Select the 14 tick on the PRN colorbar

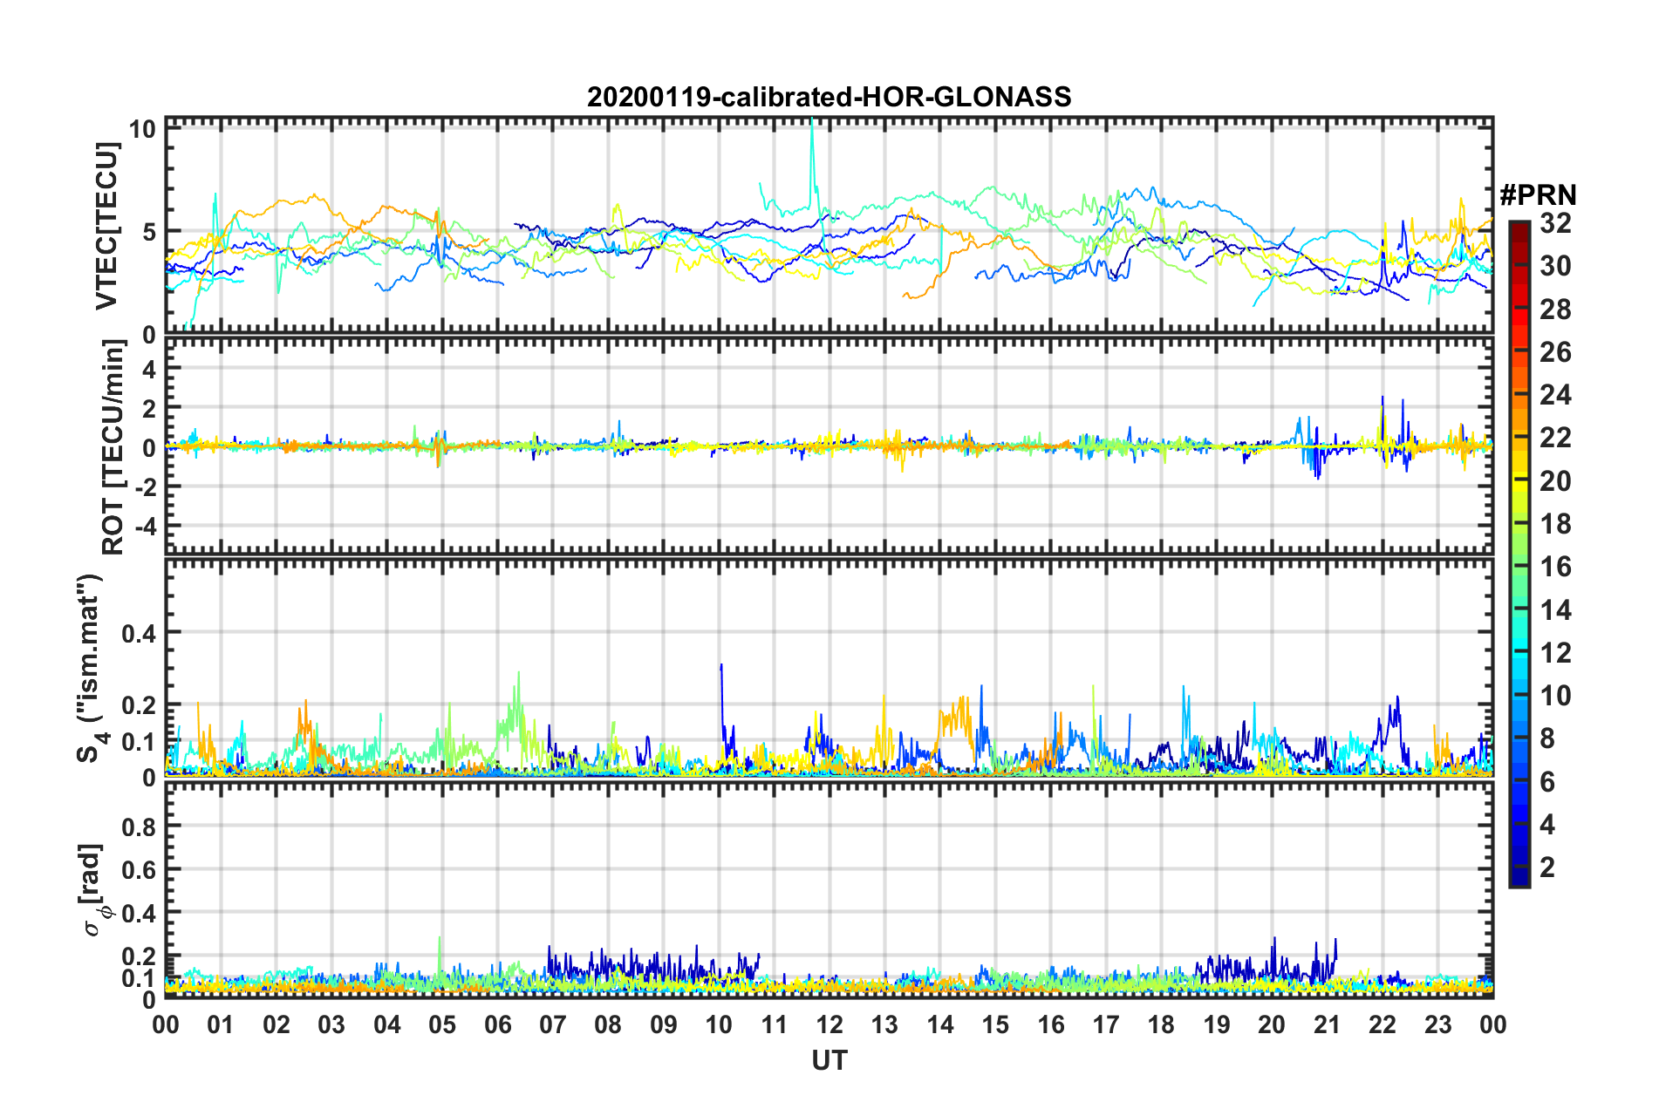coord(1554,610)
